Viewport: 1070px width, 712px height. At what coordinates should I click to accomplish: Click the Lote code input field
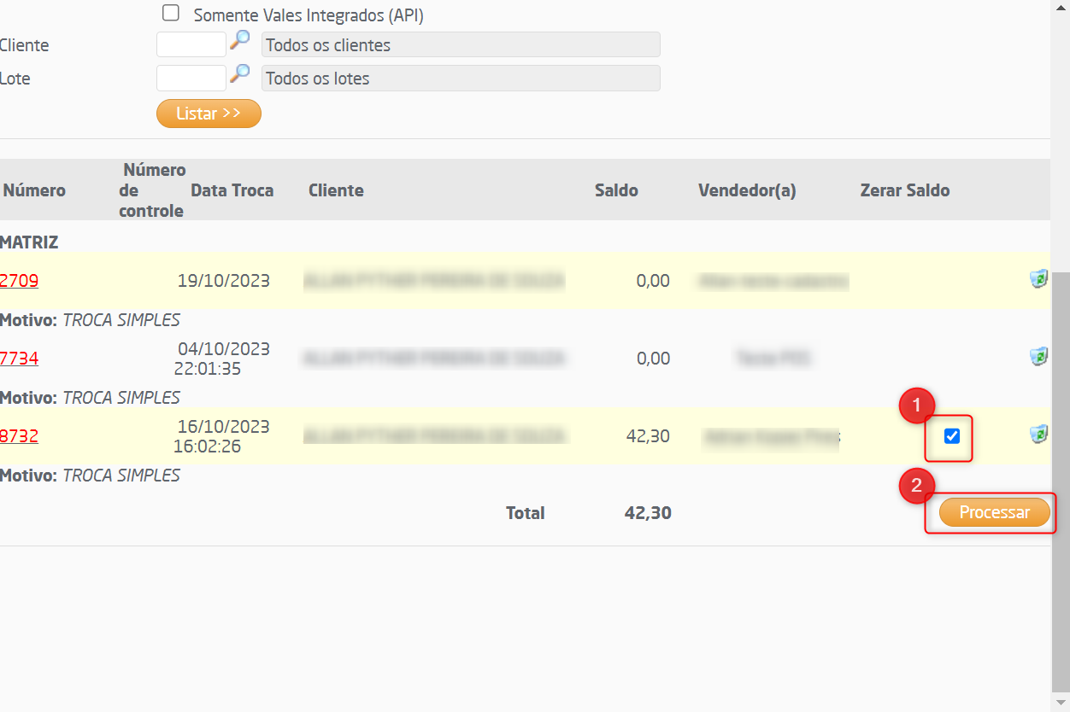point(191,78)
